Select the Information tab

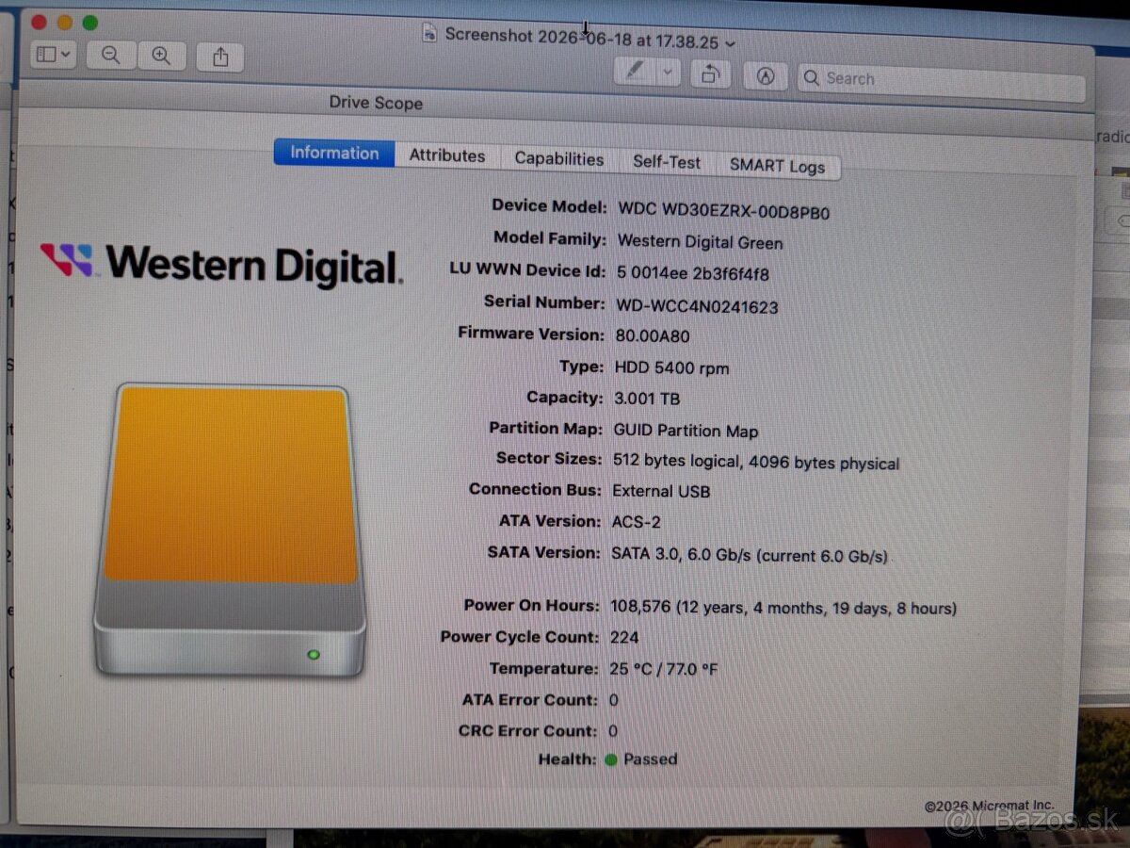334,153
